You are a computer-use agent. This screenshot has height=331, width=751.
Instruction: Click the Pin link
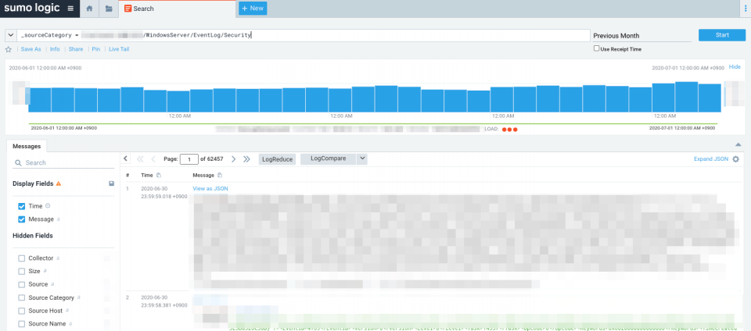click(x=95, y=49)
